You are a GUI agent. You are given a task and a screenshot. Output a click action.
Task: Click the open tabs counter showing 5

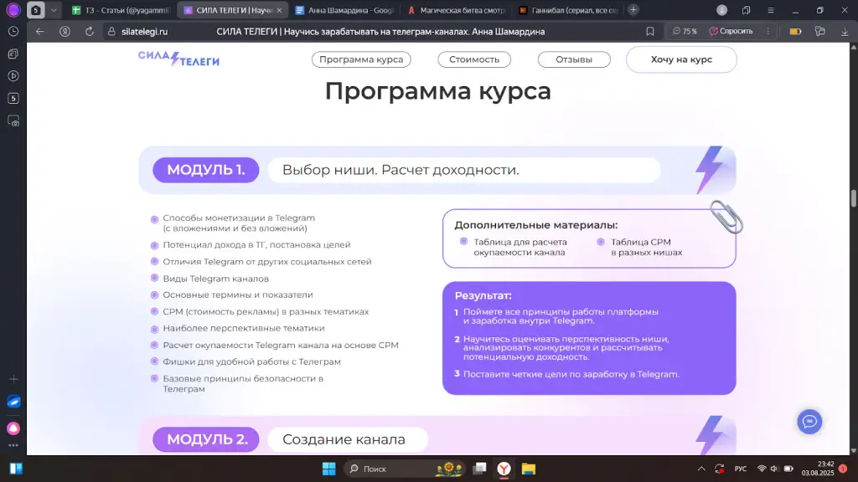pos(35,10)
